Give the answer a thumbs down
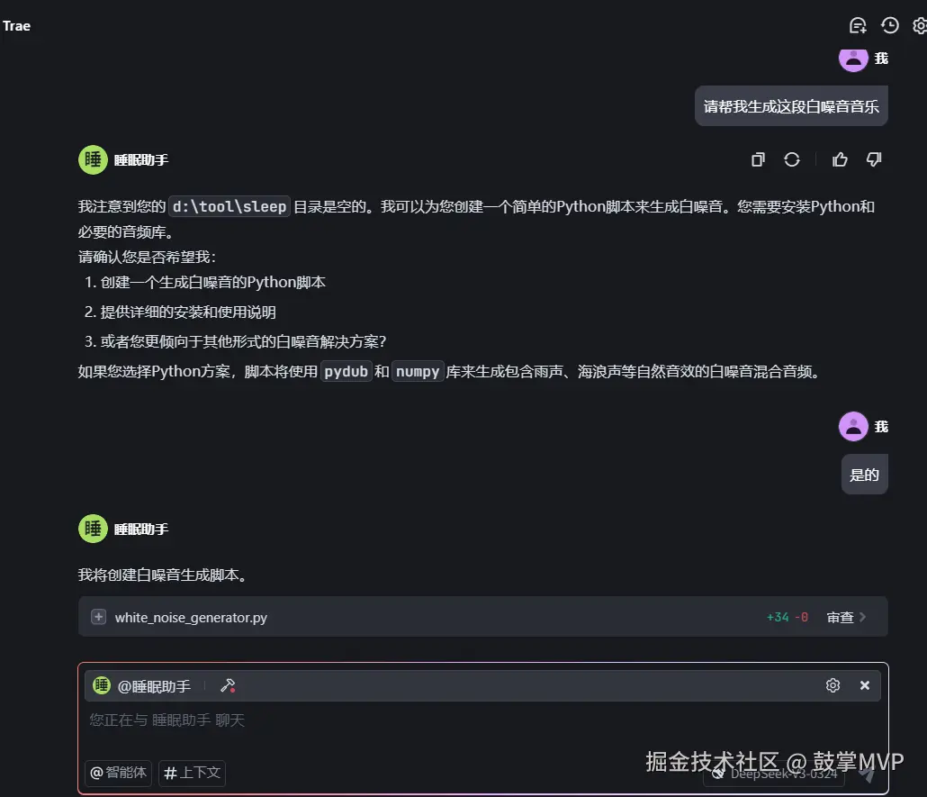The width and height of the screenshot is (927, 797). [x=872, y=159]
